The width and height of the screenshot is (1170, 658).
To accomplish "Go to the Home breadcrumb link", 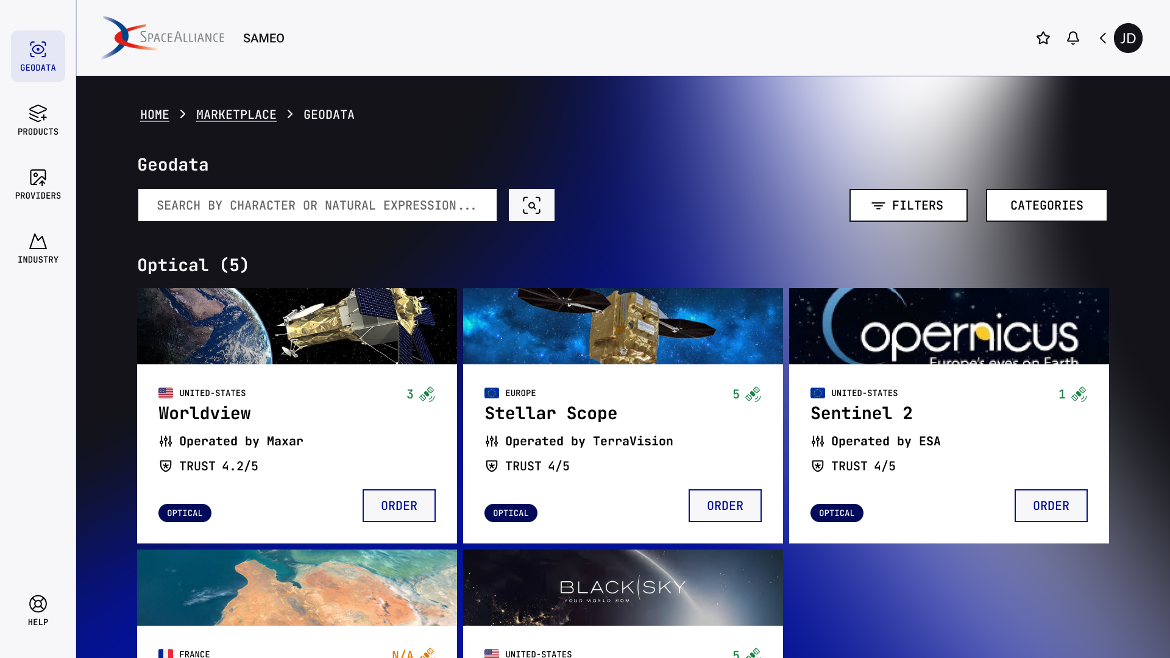I will click(155, 115).
